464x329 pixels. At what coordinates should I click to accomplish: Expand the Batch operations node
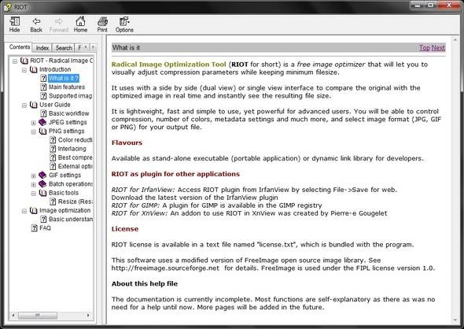34,185
